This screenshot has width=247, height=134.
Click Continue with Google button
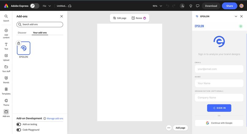pos(219,123)
